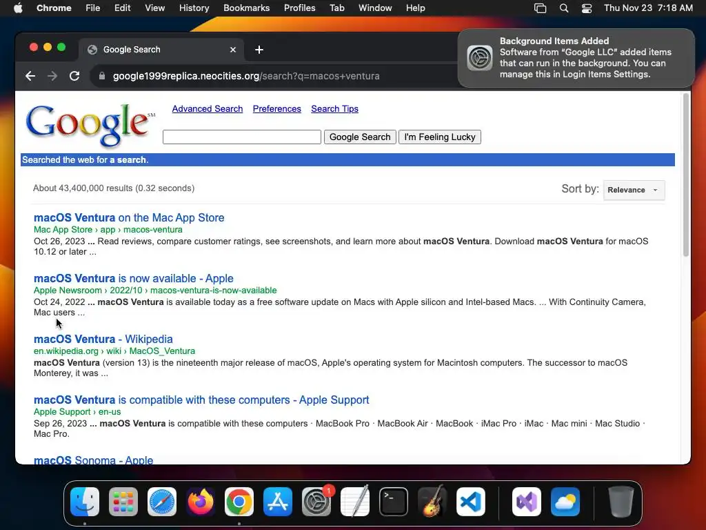This screenshot has height=530, width=706.
Task: Open the Preferences link
Action: [x=277, y=108]
